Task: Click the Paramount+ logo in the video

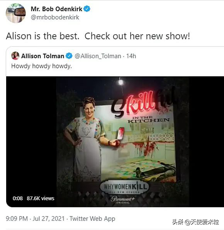Action: coord(123,200)
